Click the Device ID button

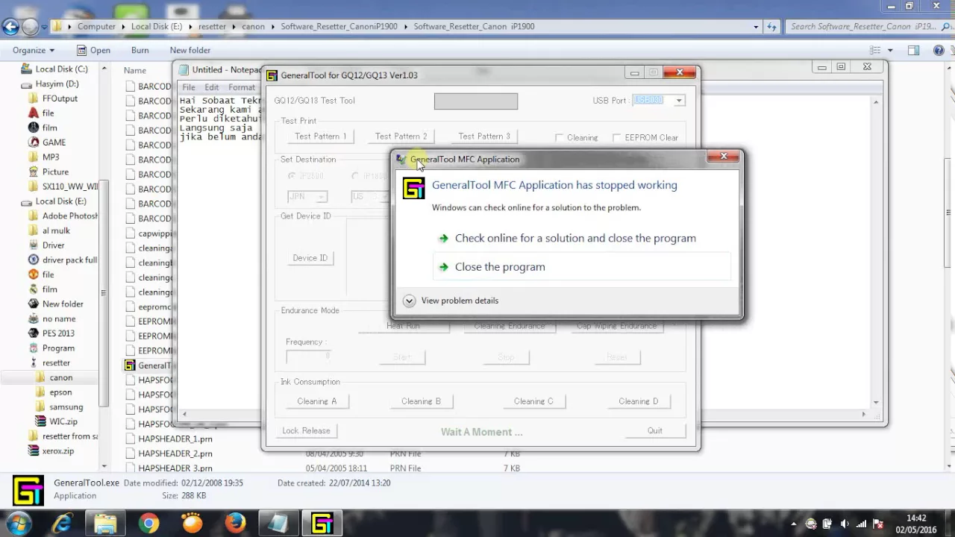[310, 258]
